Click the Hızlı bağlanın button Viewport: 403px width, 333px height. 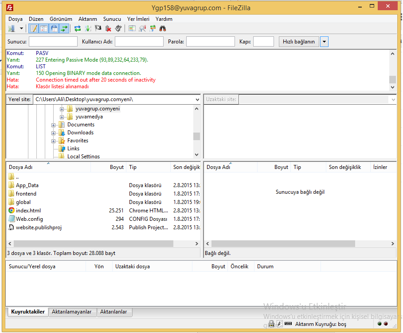(x=299, y=42)
